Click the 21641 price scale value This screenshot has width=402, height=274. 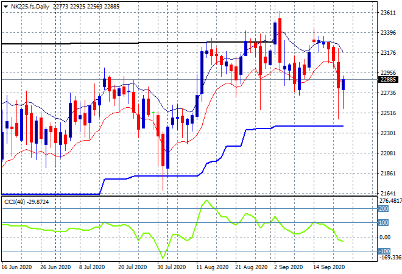[388, 193]
